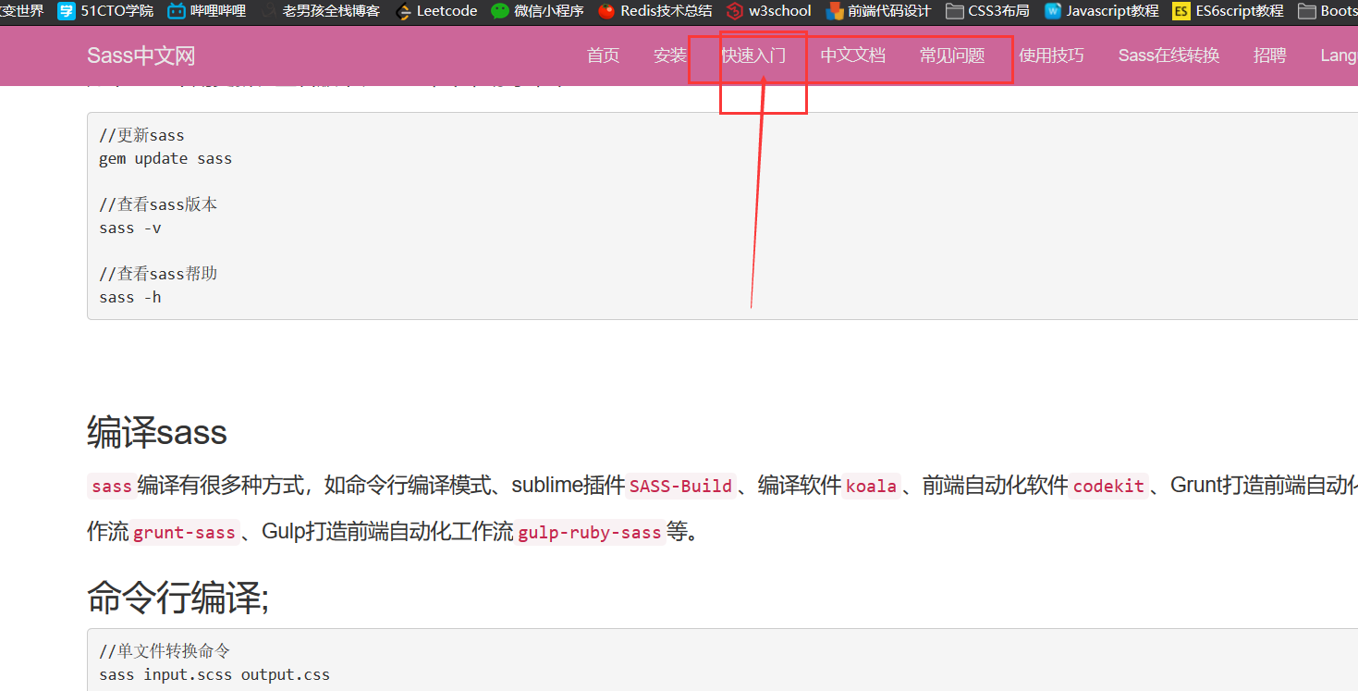Screen dimensions: 1358x691
Task: Open the 常见问题 nav item
Action: coord(952,56)
